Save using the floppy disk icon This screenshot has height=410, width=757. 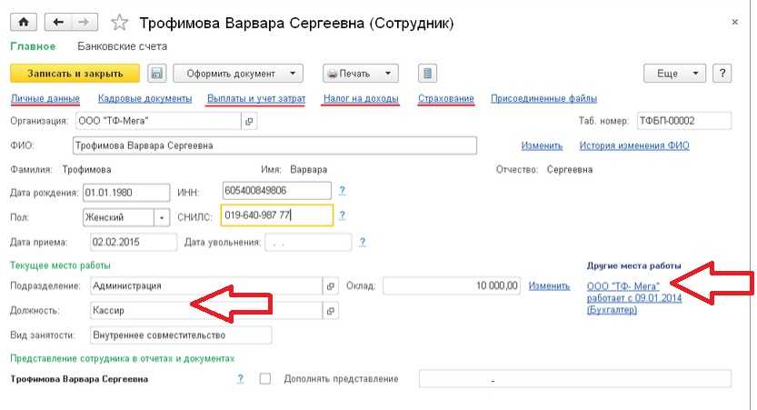click(x=156, y=74)
